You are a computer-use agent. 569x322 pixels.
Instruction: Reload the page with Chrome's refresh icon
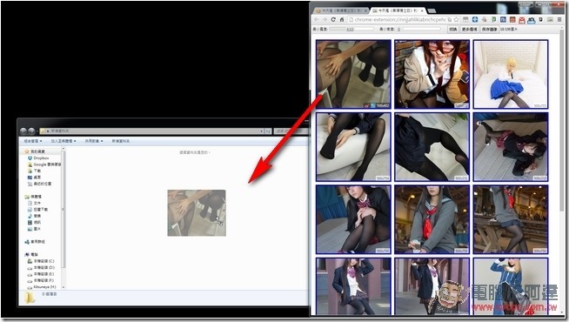click(x=333, y=20)
